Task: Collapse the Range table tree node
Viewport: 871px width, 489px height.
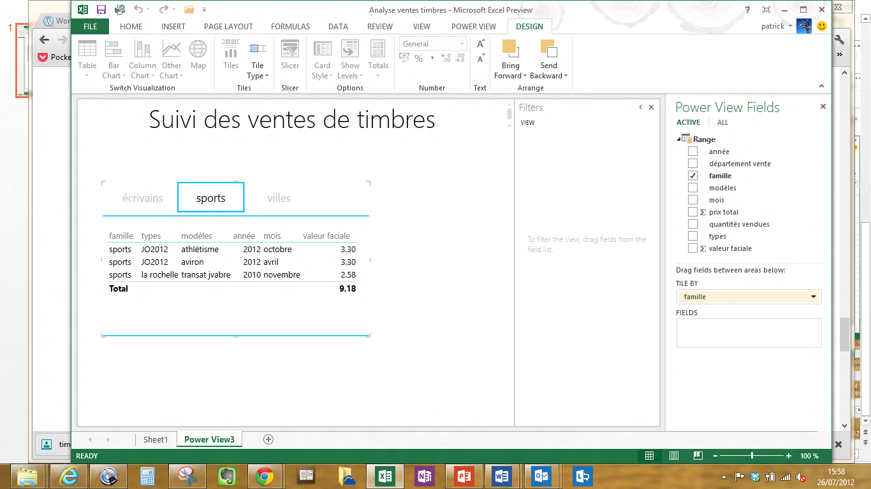Action: pos(678,139)
